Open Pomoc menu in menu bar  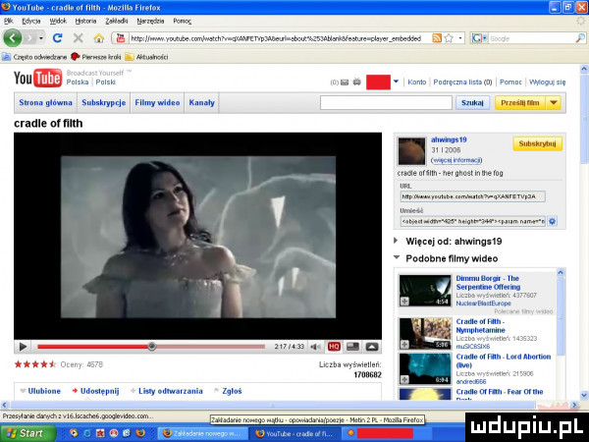pos(183,22)
